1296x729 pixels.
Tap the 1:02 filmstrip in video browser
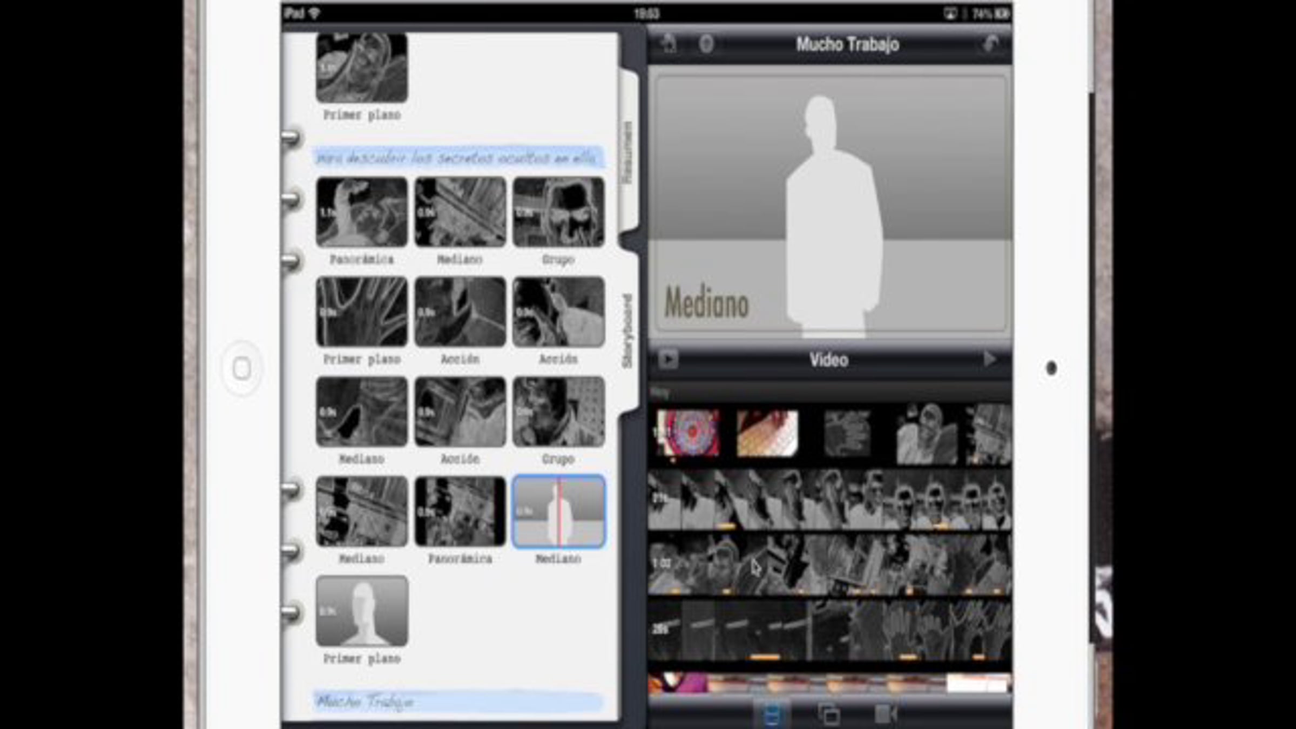pos(829,565)
